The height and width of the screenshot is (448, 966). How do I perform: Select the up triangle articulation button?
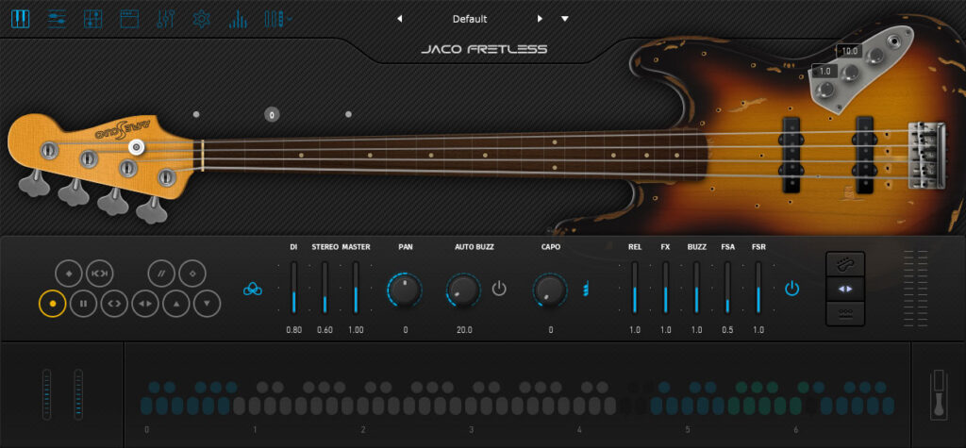click(176, 303)
